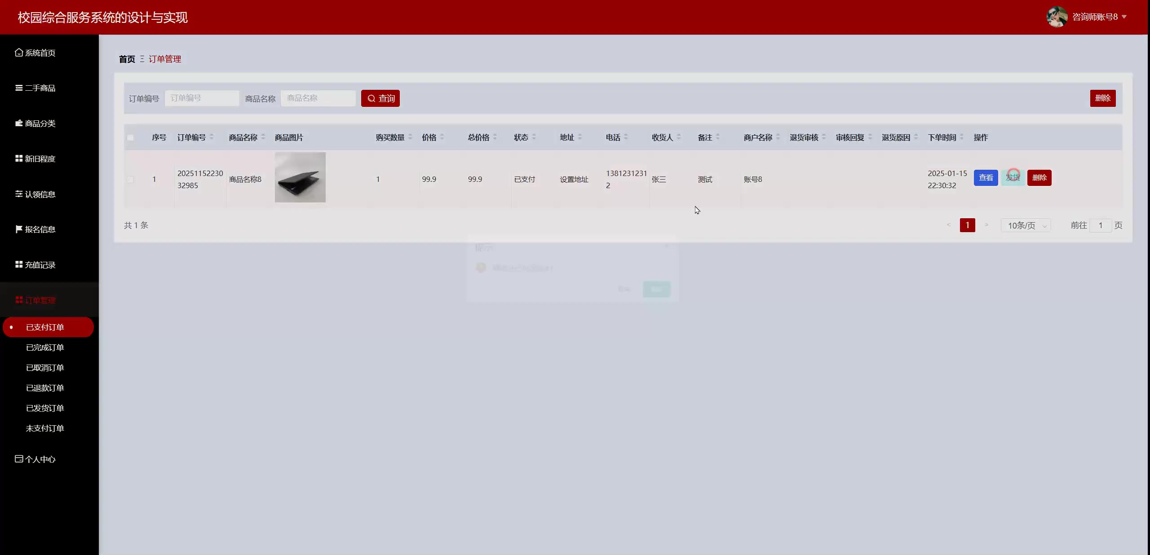This screenshot has width=1150, height=555.
Task: Check the first order row checkbox
Action: pos(130,180)
